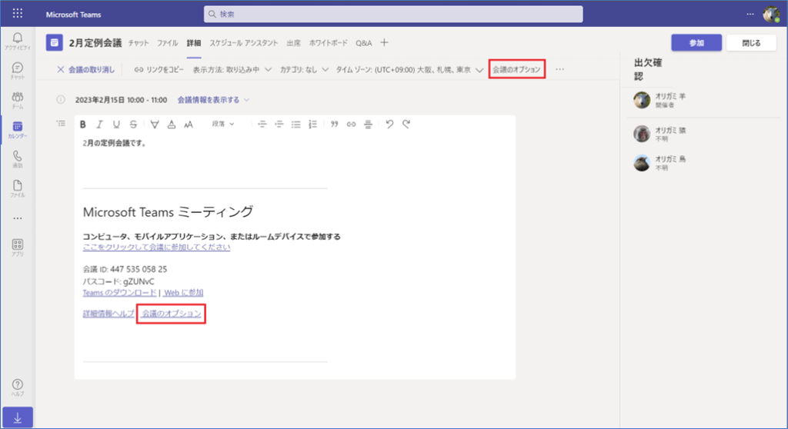The height and width of the screenshot is (429, 788).
Task: Toggle bold formatting in the editor
Action: click(x=83, y=124)
